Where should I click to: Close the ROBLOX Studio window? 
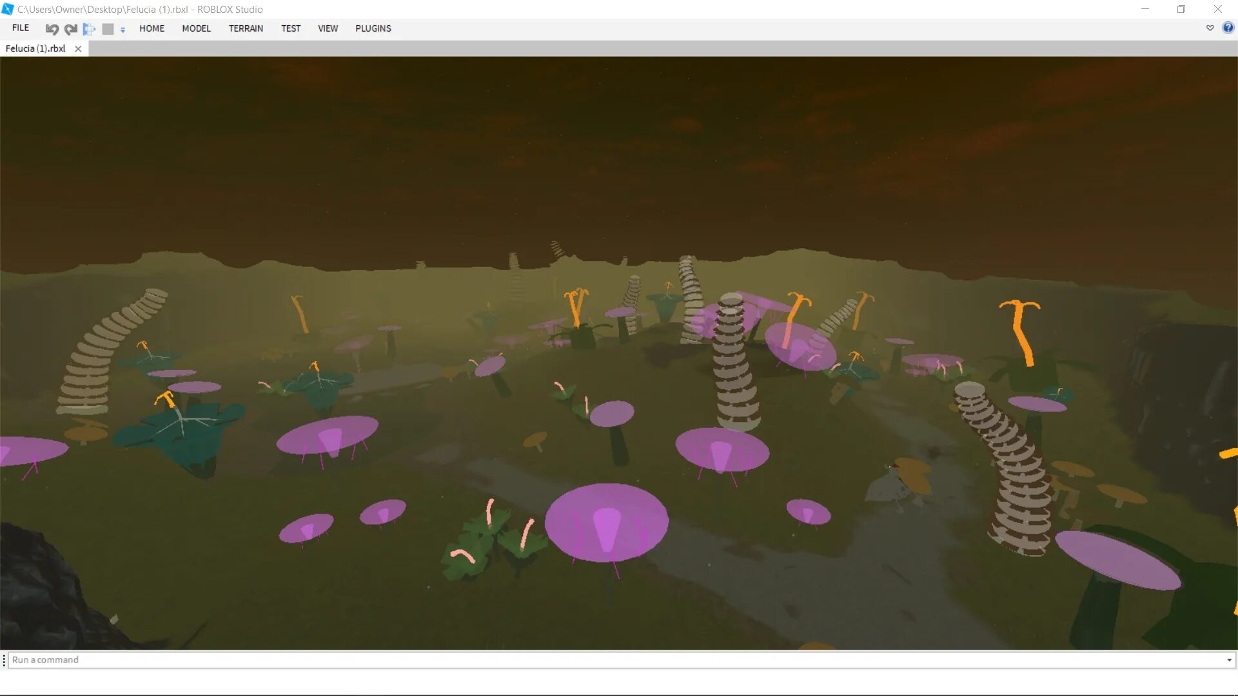1218,9
